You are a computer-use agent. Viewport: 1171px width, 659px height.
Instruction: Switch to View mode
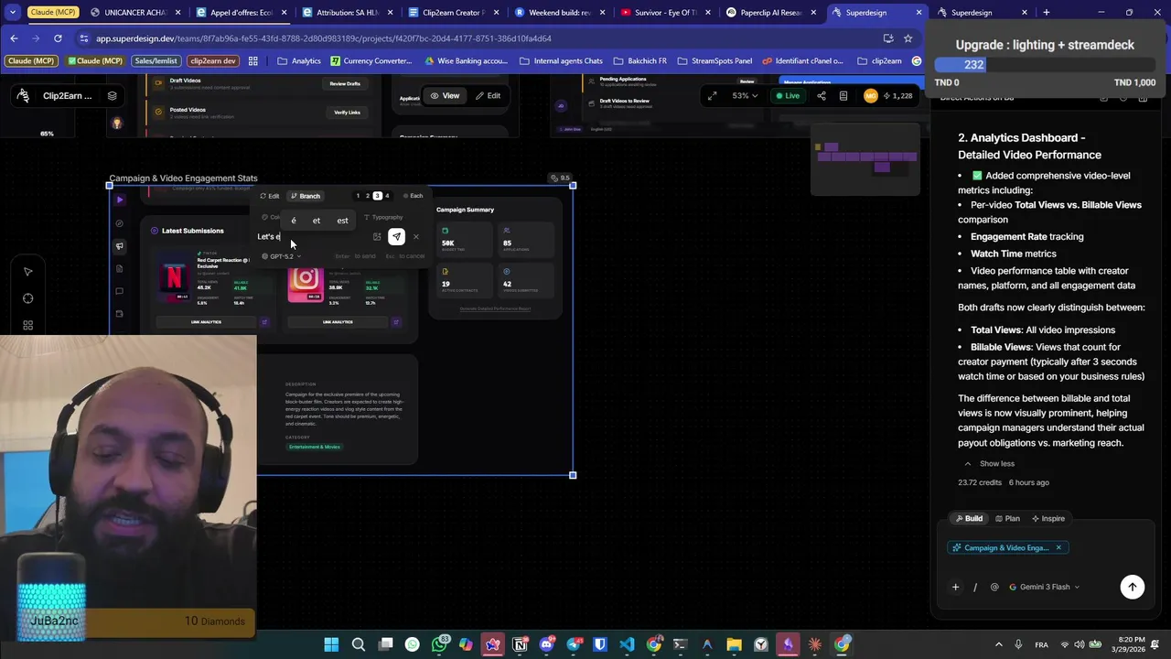[445, 95]
